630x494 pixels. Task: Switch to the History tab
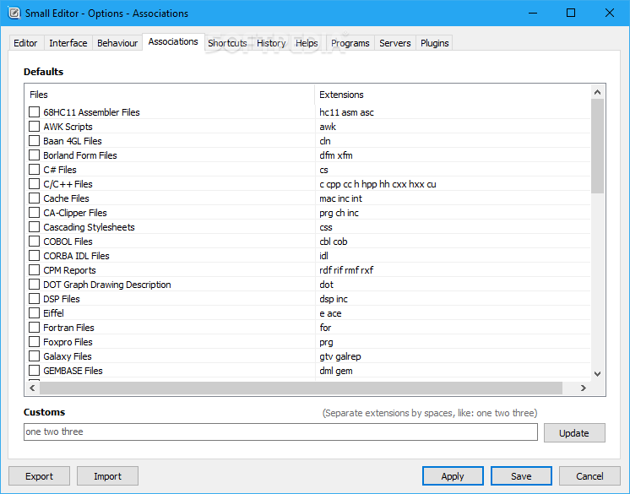tap(271, 43)
